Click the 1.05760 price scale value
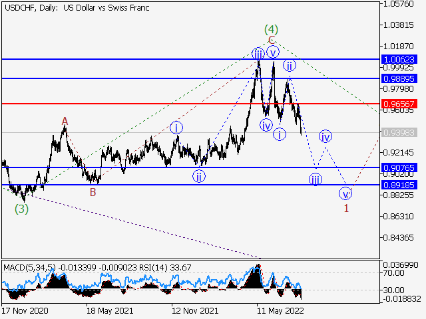The image size is (426, 319). [398, 4]
